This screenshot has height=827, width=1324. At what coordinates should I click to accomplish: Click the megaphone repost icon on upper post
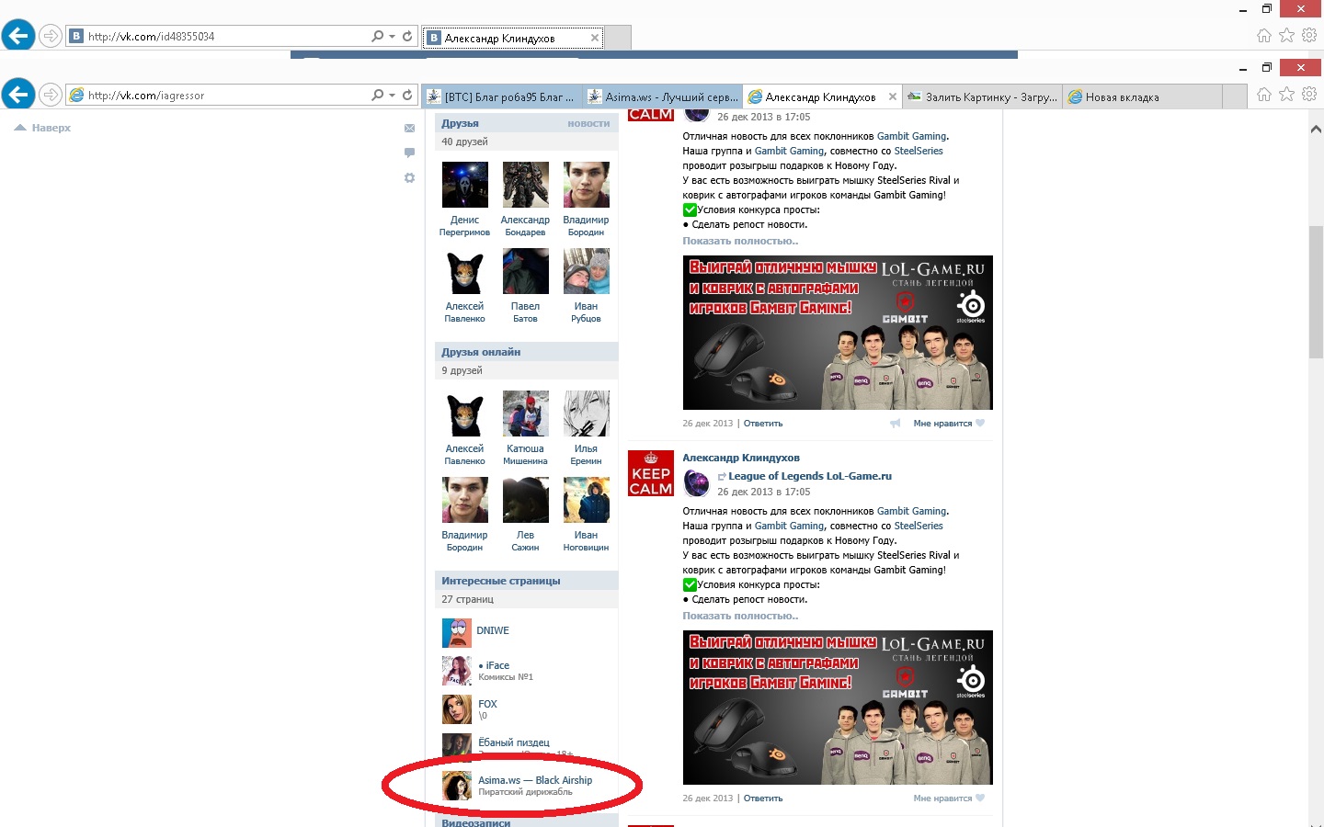pyautogui.click(x=896, y=424)
